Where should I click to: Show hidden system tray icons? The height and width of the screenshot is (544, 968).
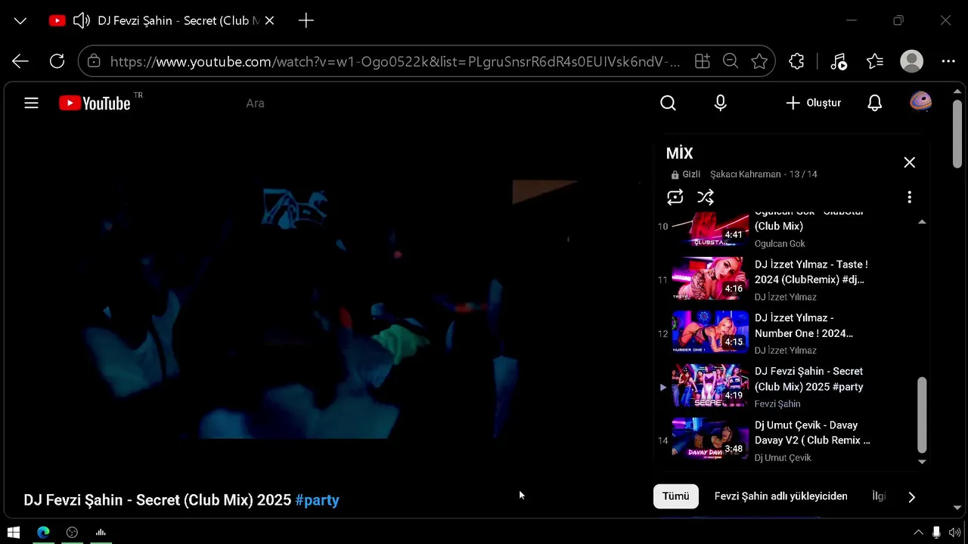[918, 533]
